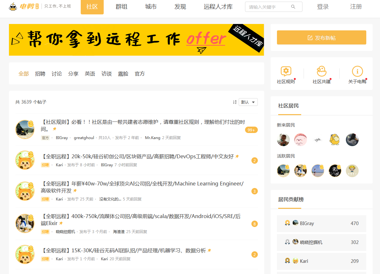Click the 注册 link

click(x=356, y=7)
